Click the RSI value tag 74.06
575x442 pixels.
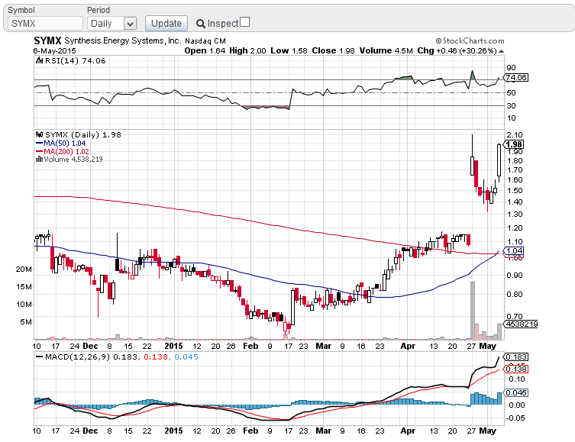pyautogui.click(x=515, y=77)
